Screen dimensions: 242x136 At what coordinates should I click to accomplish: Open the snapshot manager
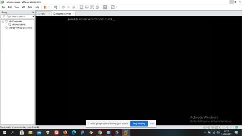(74, 7)
